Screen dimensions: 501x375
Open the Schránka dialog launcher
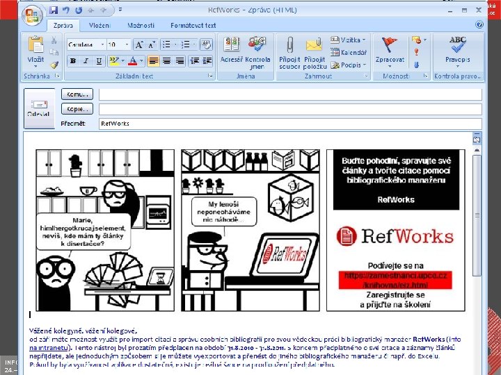point(57,76)
